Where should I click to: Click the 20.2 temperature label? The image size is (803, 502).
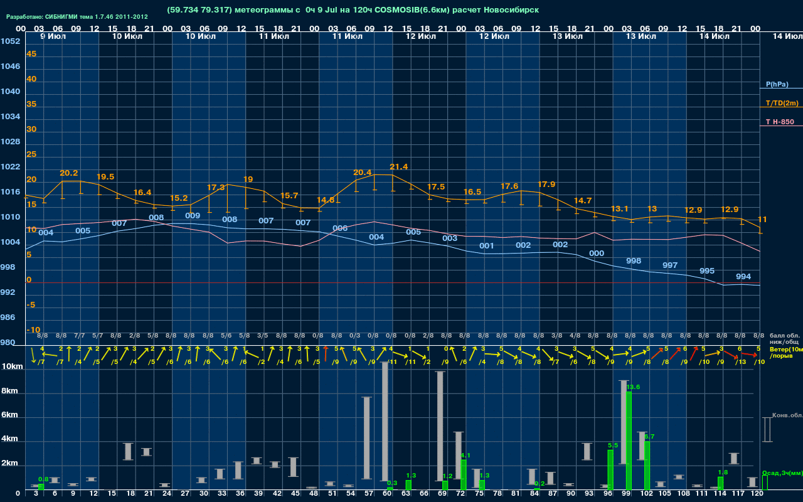coord(69,173)
